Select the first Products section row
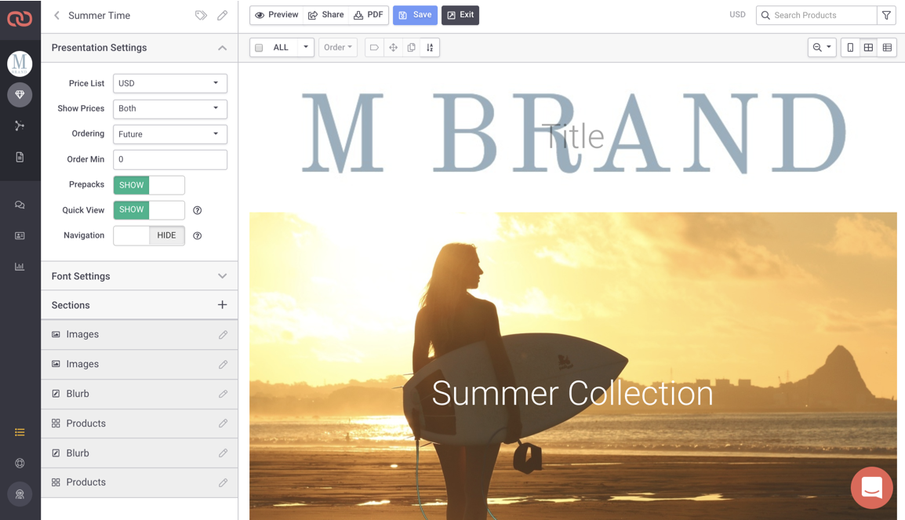 (139, 423)
